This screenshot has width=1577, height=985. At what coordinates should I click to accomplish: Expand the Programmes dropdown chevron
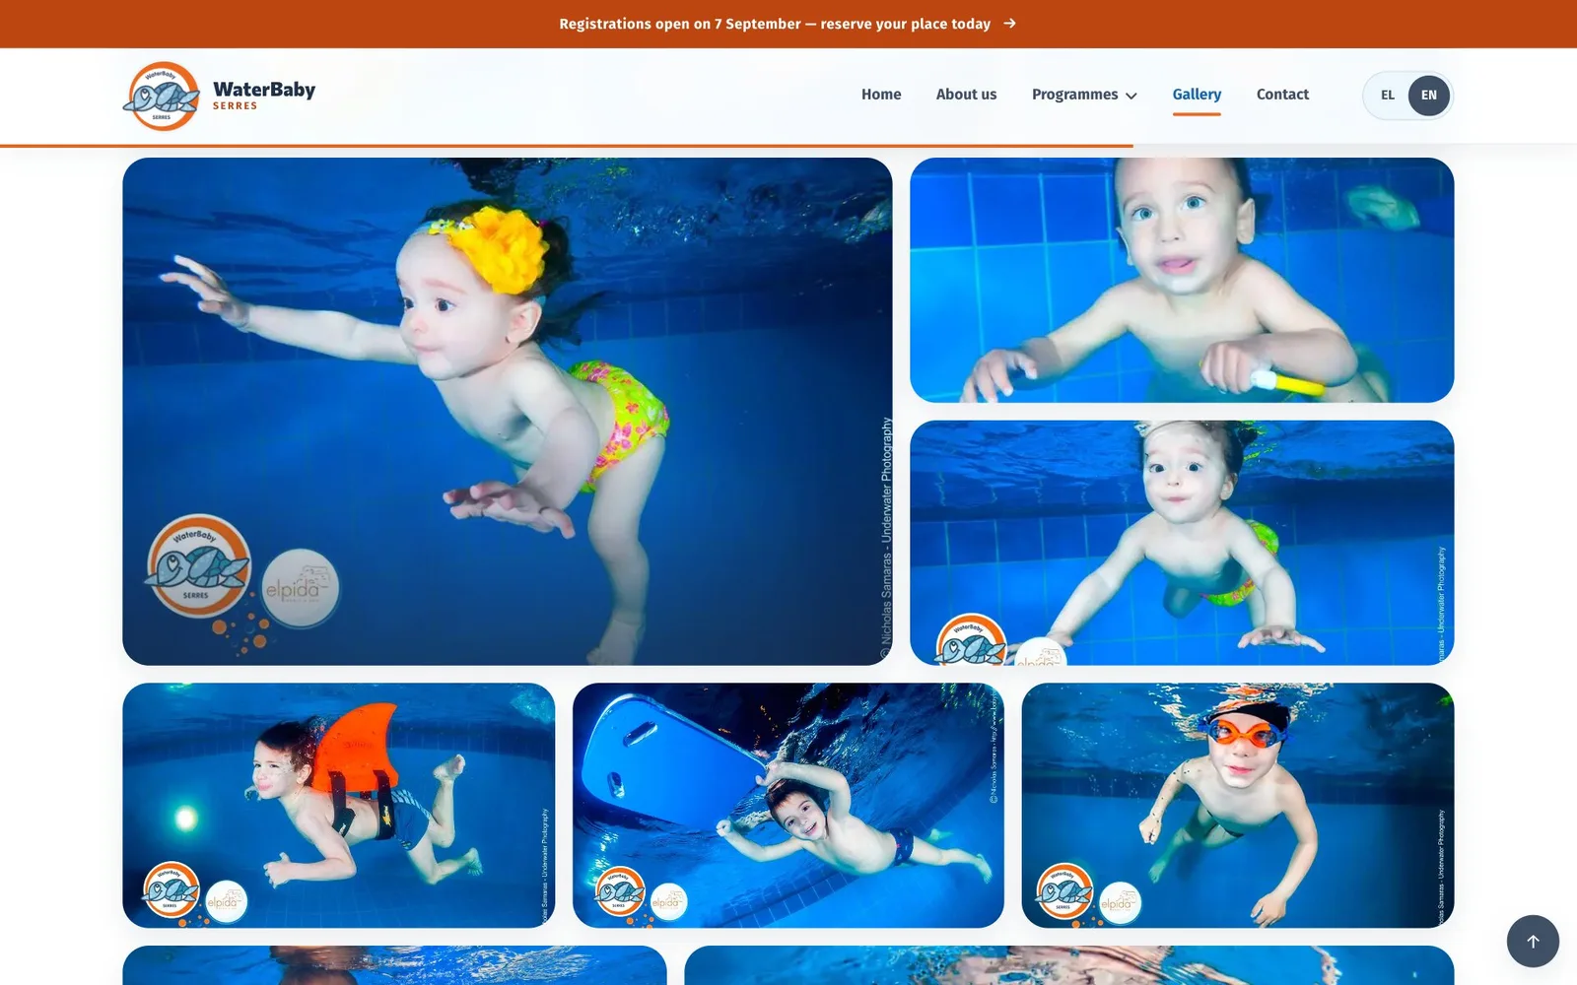pos(1131,96)
